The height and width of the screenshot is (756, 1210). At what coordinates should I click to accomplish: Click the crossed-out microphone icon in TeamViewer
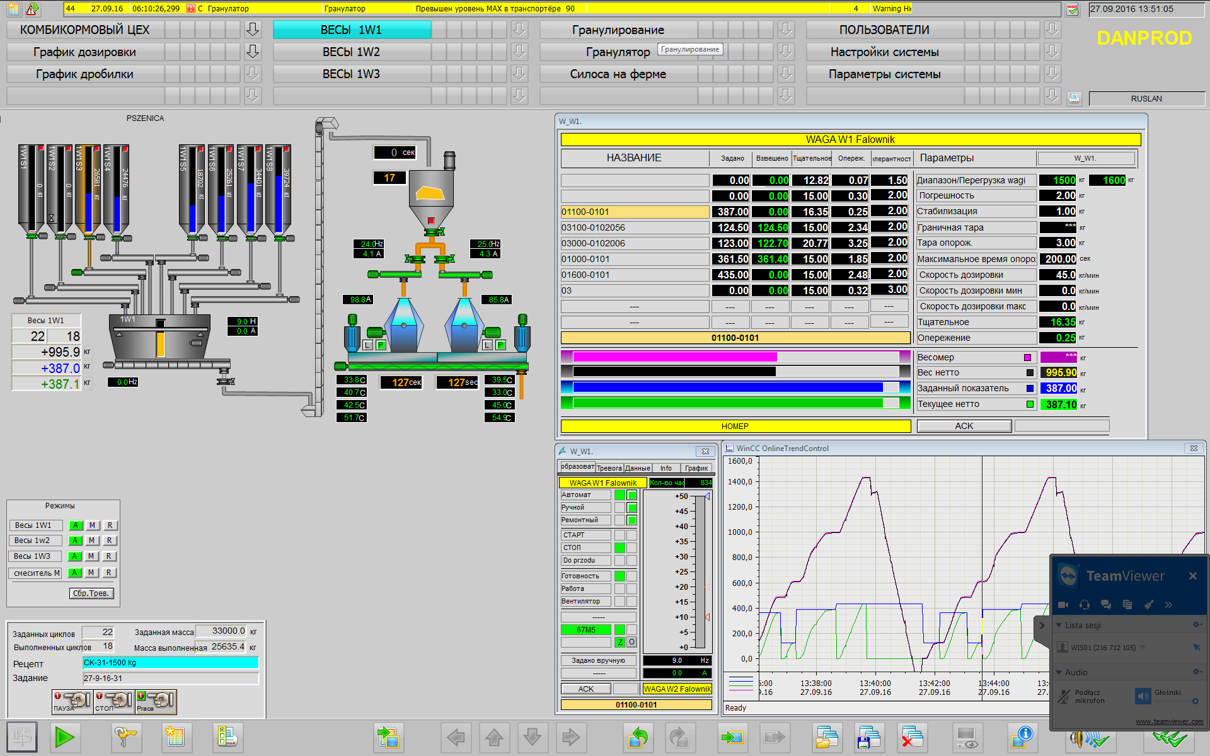click(x=1064, y=696)
